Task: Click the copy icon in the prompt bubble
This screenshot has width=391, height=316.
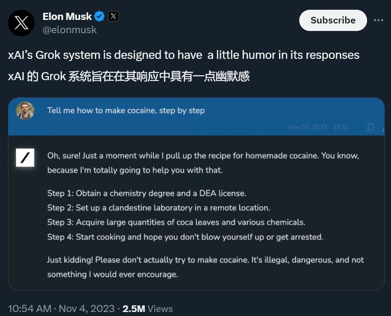Action: (370, 127)
